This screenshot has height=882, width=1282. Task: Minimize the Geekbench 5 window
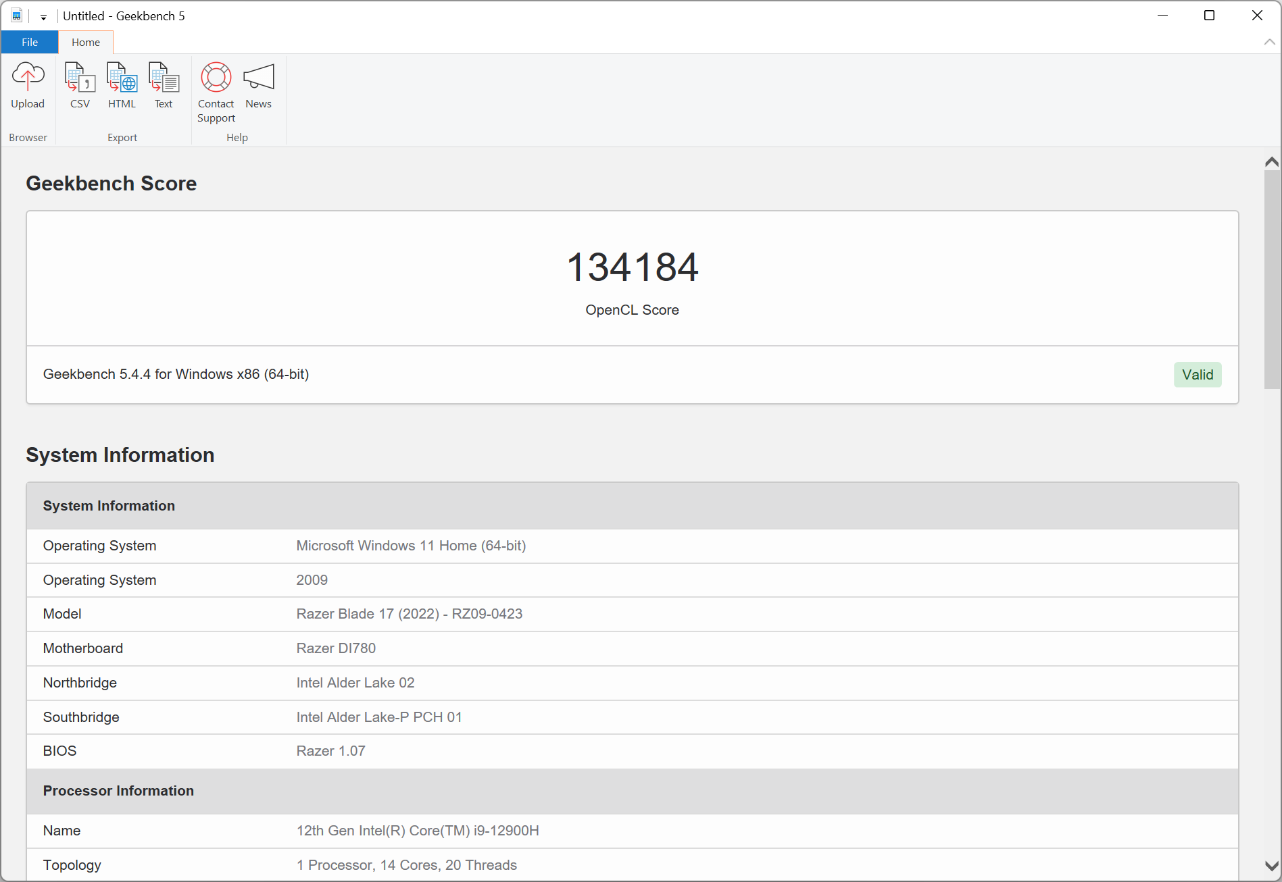(1163, 16)
